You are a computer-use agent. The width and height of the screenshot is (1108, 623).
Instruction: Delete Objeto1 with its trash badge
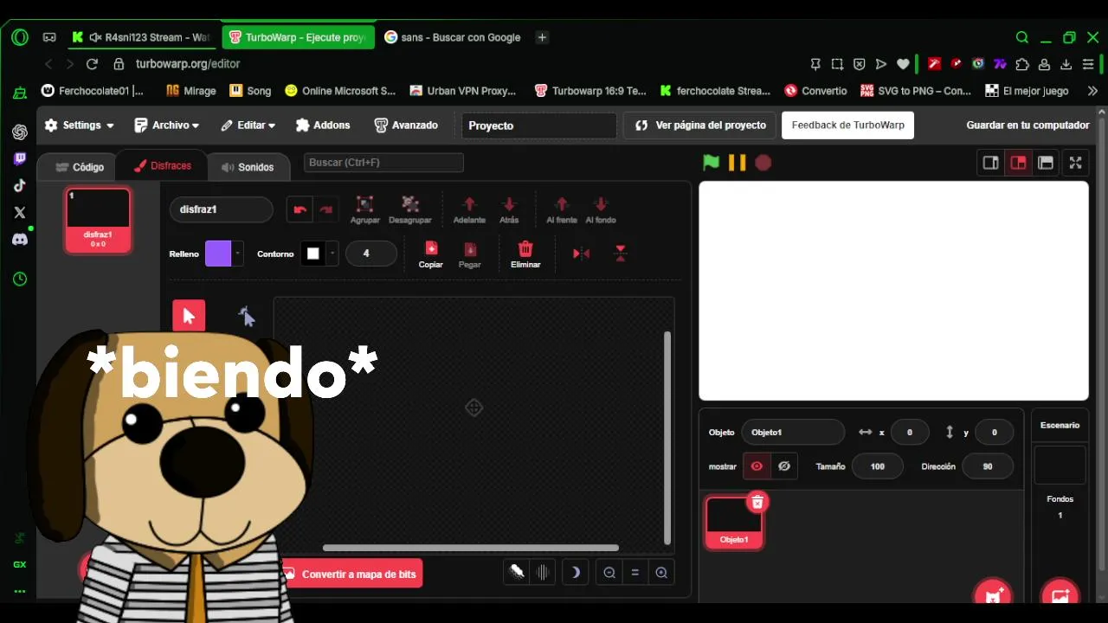(757, 502)
